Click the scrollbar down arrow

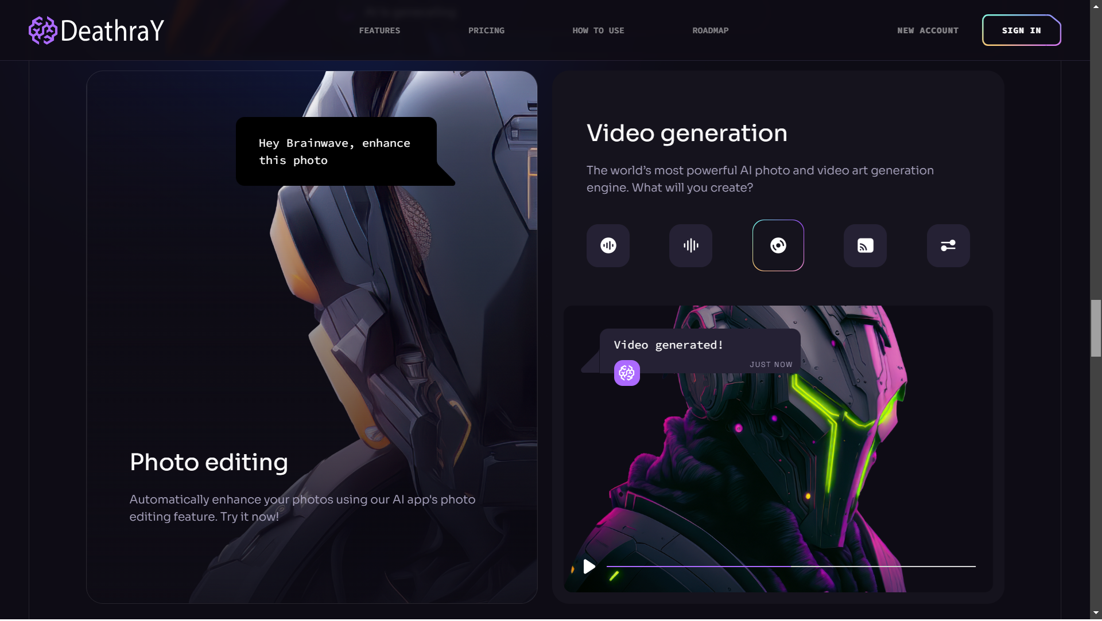1096,613
